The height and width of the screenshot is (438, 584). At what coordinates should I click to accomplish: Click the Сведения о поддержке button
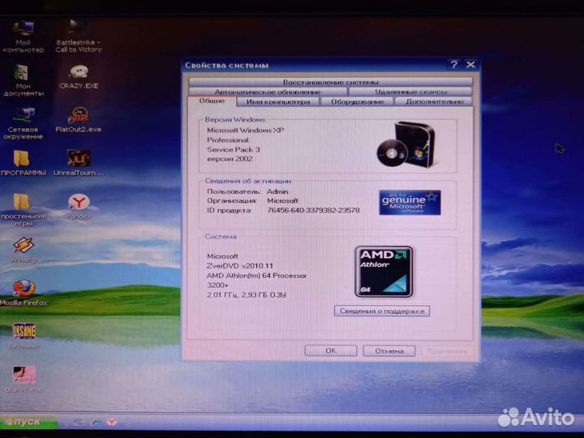(382, 311)
